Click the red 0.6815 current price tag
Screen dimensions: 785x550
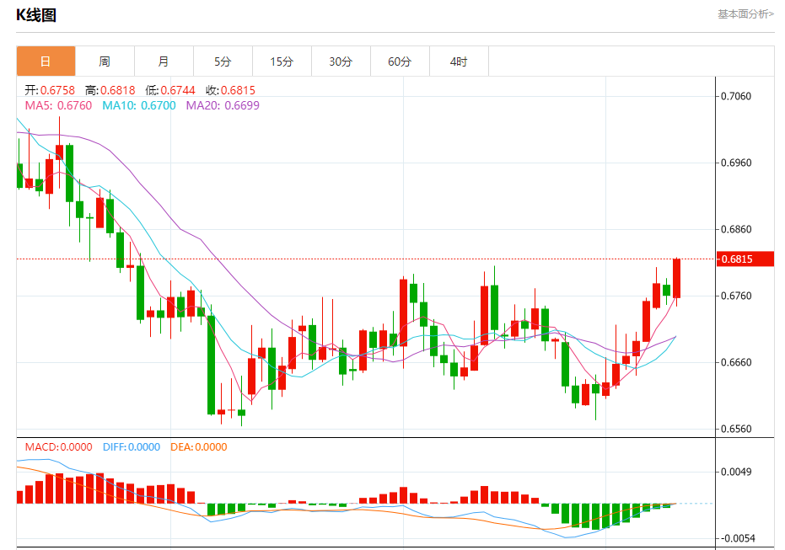point(745,259)
